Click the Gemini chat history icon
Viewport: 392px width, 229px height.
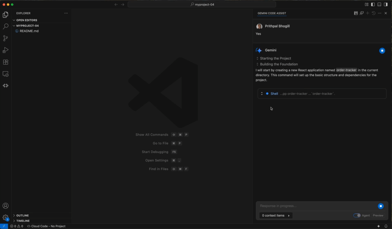(x=374, y=13)
